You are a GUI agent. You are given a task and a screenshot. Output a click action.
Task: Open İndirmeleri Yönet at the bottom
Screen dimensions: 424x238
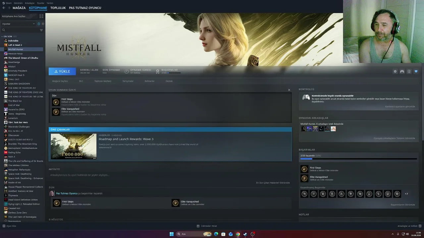(207, 226)
